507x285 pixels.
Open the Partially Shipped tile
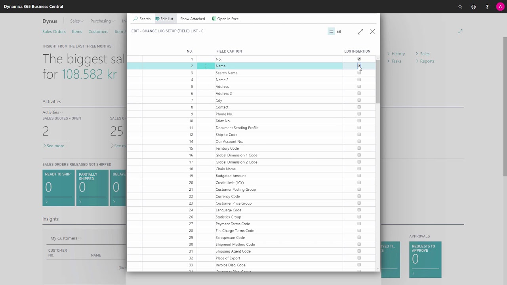(x=92, y=188)
